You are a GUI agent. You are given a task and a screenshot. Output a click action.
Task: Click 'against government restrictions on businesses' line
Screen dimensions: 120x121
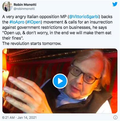pos(47,27)
